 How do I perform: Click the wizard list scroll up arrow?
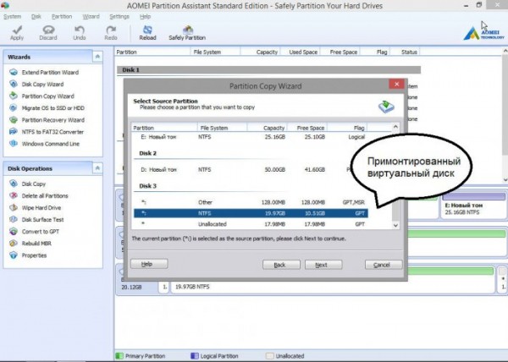pyautogui.click(x=395, y=127)
